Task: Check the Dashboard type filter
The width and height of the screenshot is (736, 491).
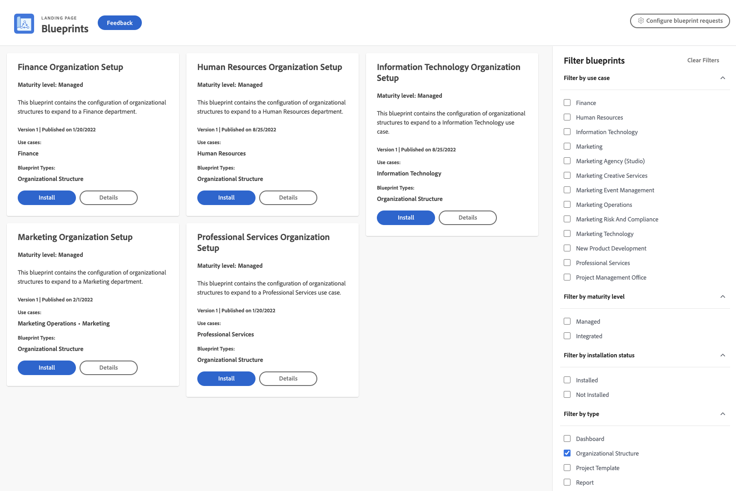Action: coord(567,438)
